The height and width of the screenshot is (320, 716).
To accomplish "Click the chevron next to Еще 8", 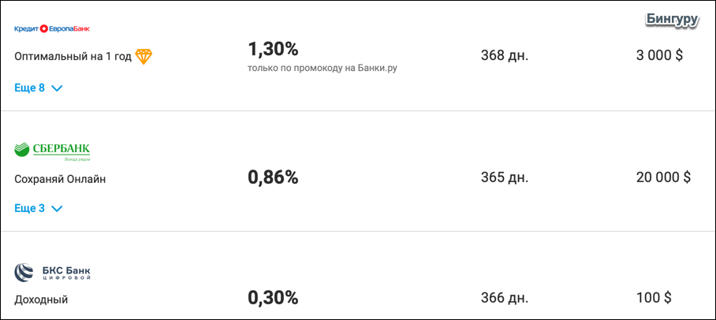I will (x=57, y=88).
